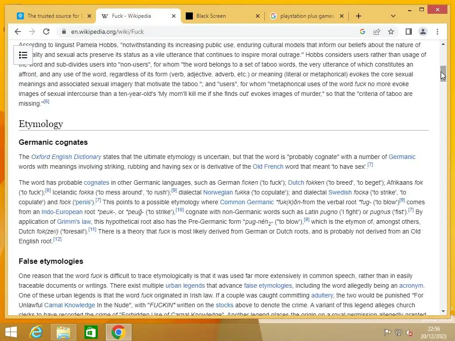Launch Internet Explorer from taskbar
The image size is (455, 341).
36,332
